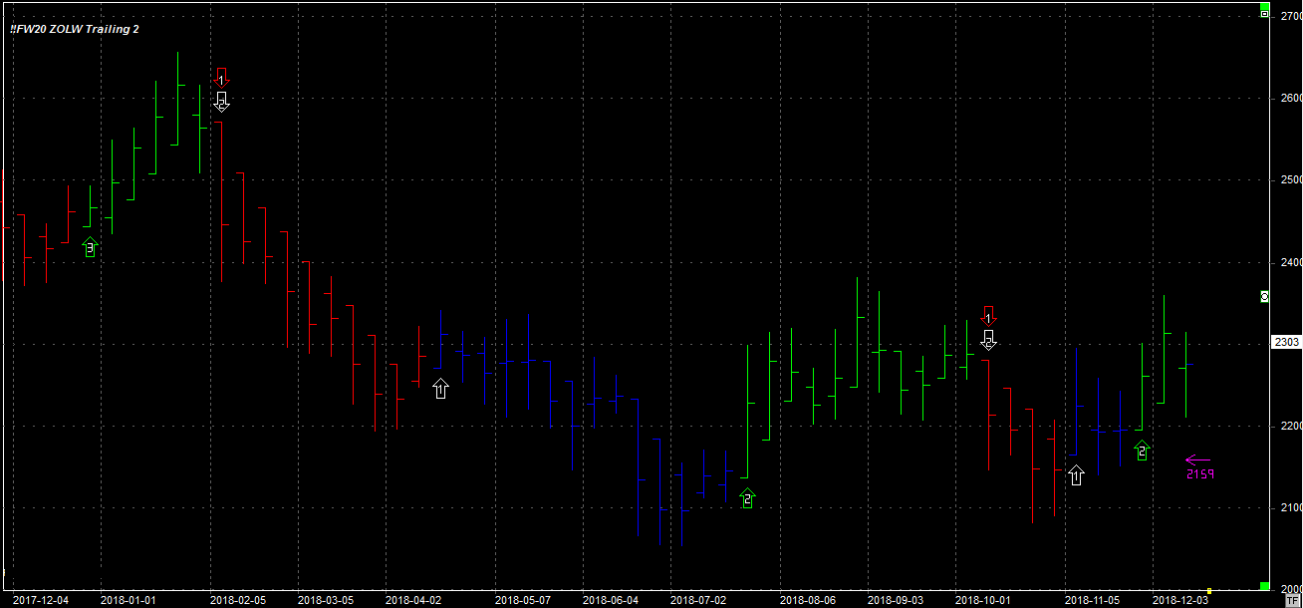The height and width of the screenshot is (608, 1303).
Task: Click the 2303 current price label on axis
Action: click(x=1286, y=342)
